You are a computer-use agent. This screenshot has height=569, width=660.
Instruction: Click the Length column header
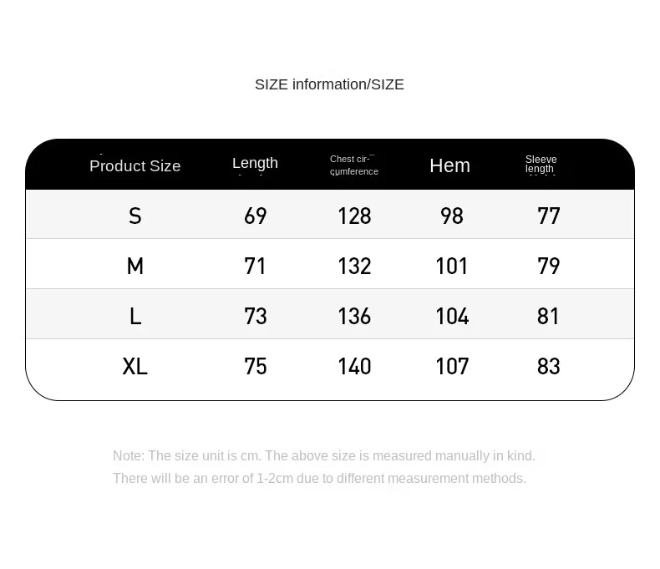click(255, 163)
